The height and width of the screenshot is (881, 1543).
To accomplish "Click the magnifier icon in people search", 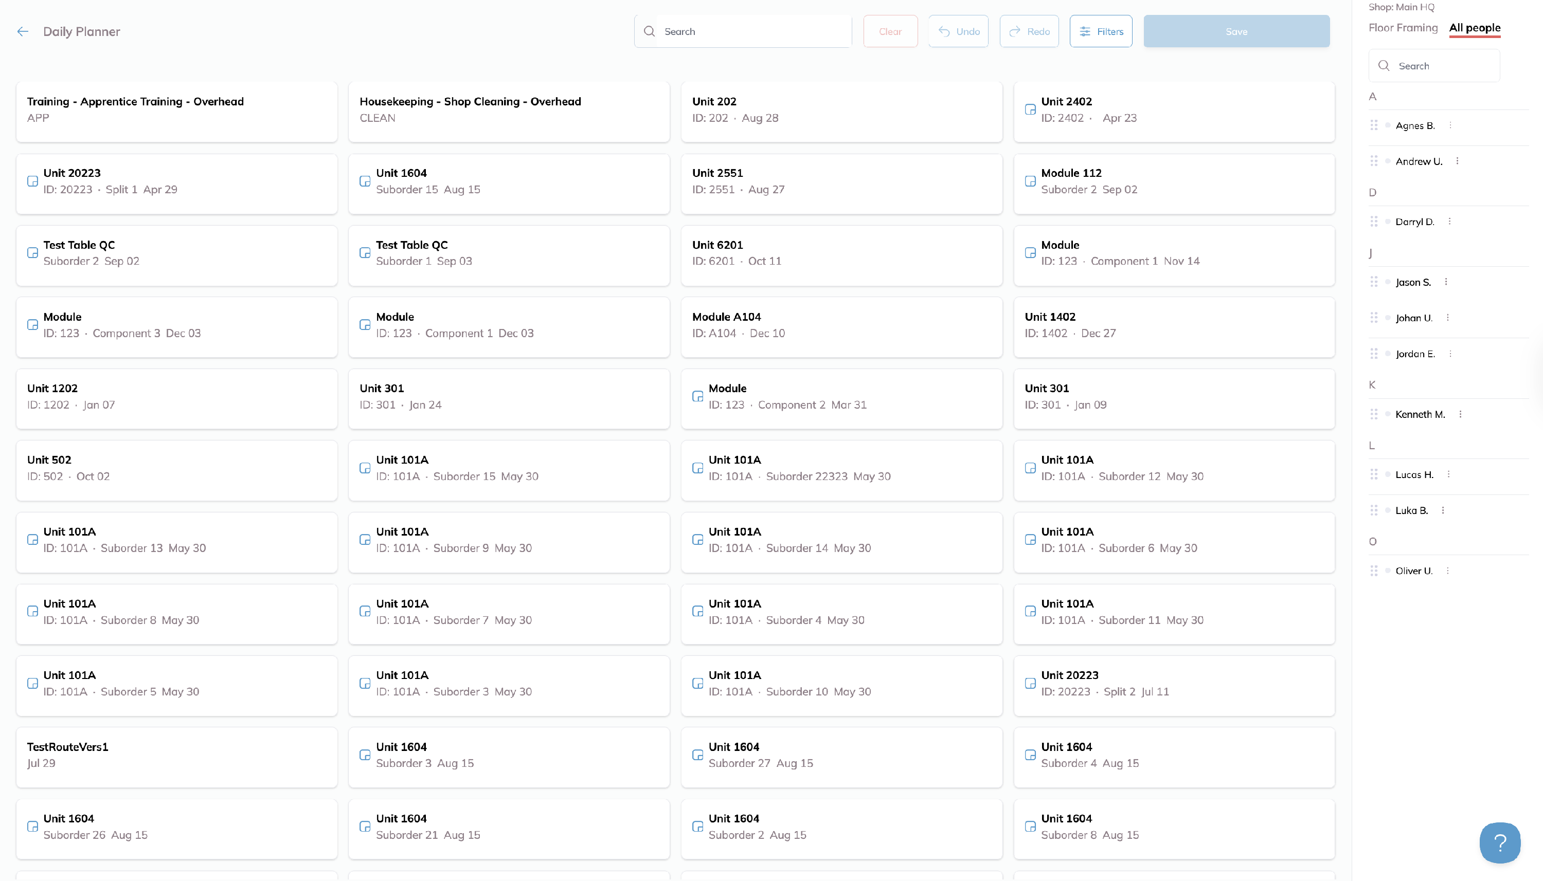I will (1383, 66).
